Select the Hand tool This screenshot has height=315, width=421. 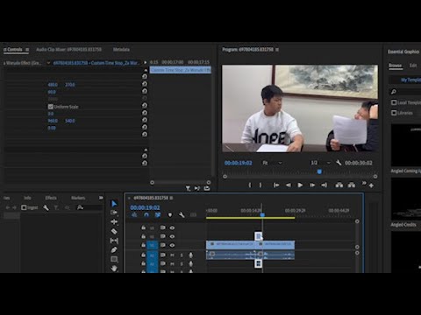114,269
